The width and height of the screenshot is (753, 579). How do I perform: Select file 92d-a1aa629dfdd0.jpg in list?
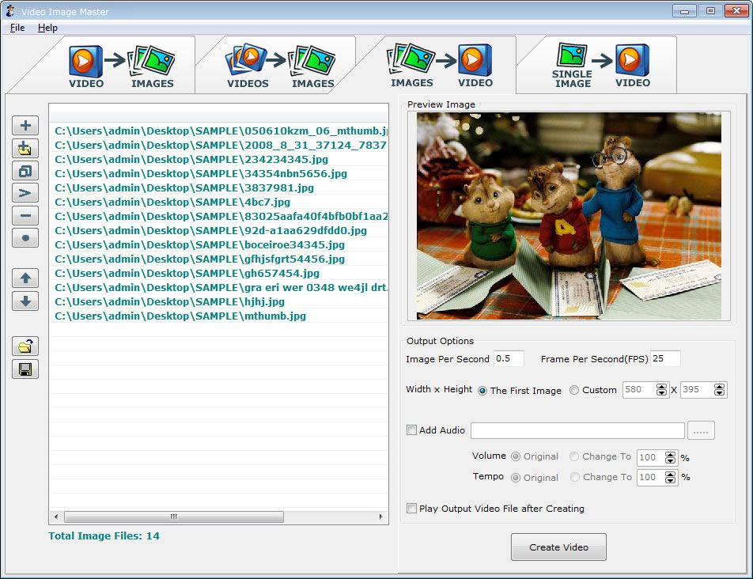tap(219, 231)
